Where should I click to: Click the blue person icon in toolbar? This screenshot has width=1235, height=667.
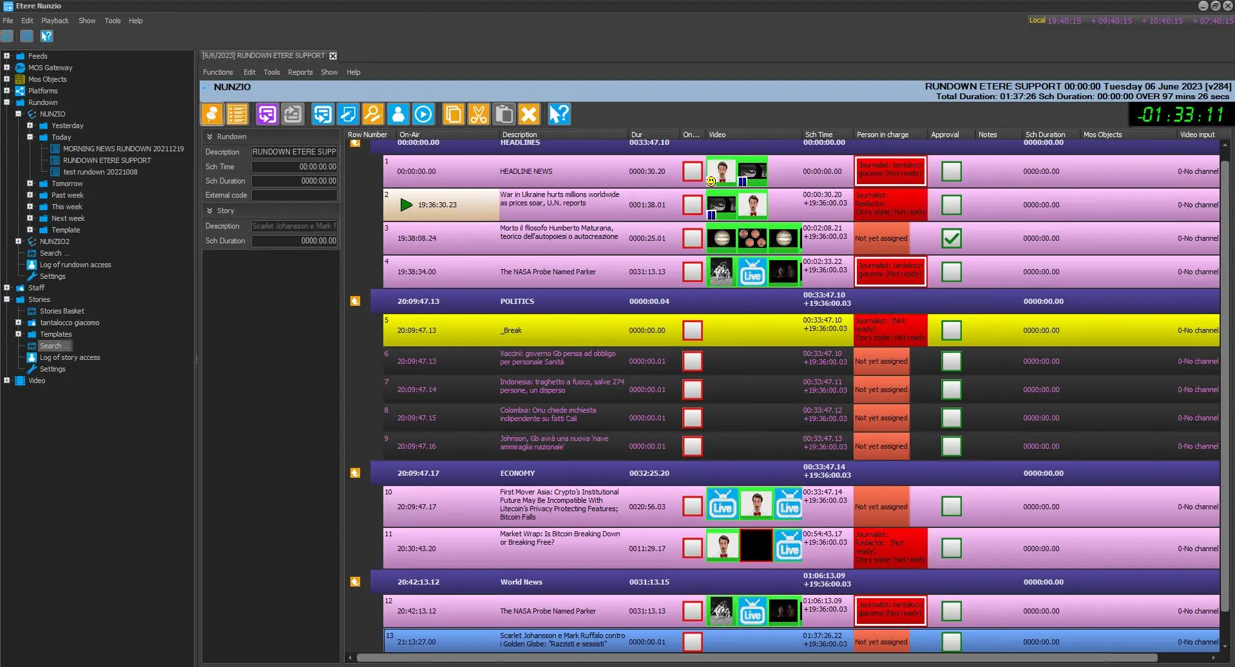coord(398,115)
